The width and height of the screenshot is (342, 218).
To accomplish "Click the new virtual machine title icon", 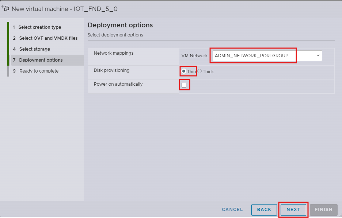I will (x=5, y=8).
